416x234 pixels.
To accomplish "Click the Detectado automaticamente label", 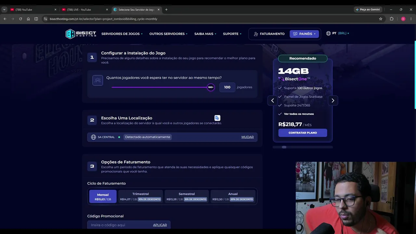I will 148,137.
